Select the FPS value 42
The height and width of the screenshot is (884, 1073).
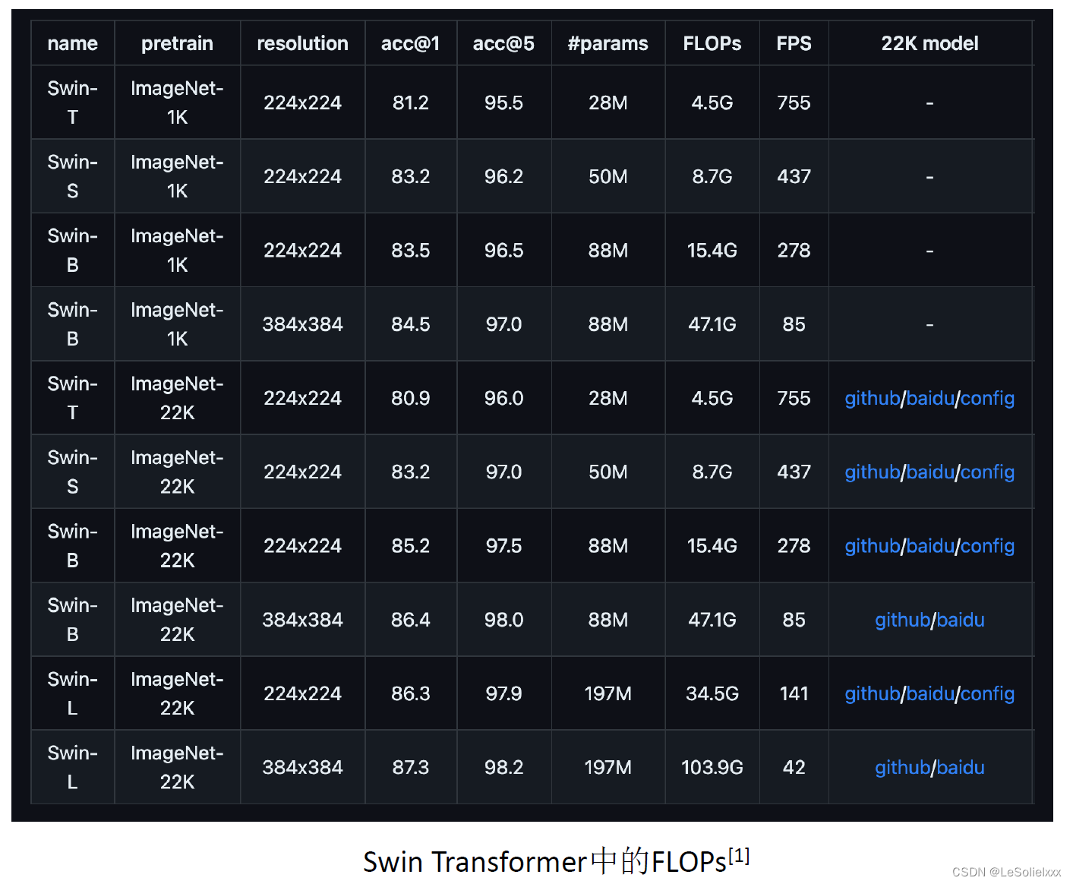(794, 767)
